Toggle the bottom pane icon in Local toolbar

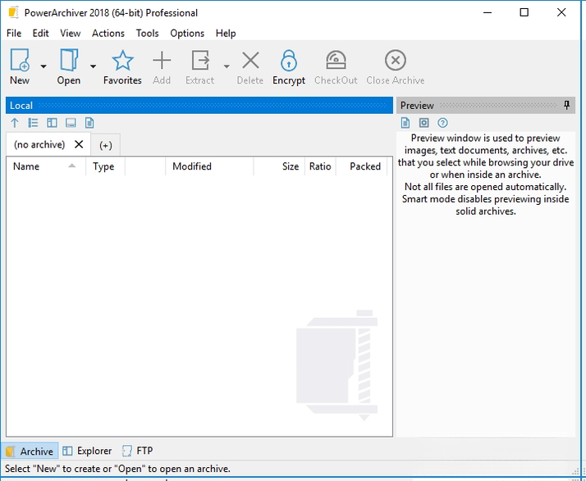click(71, 123)
